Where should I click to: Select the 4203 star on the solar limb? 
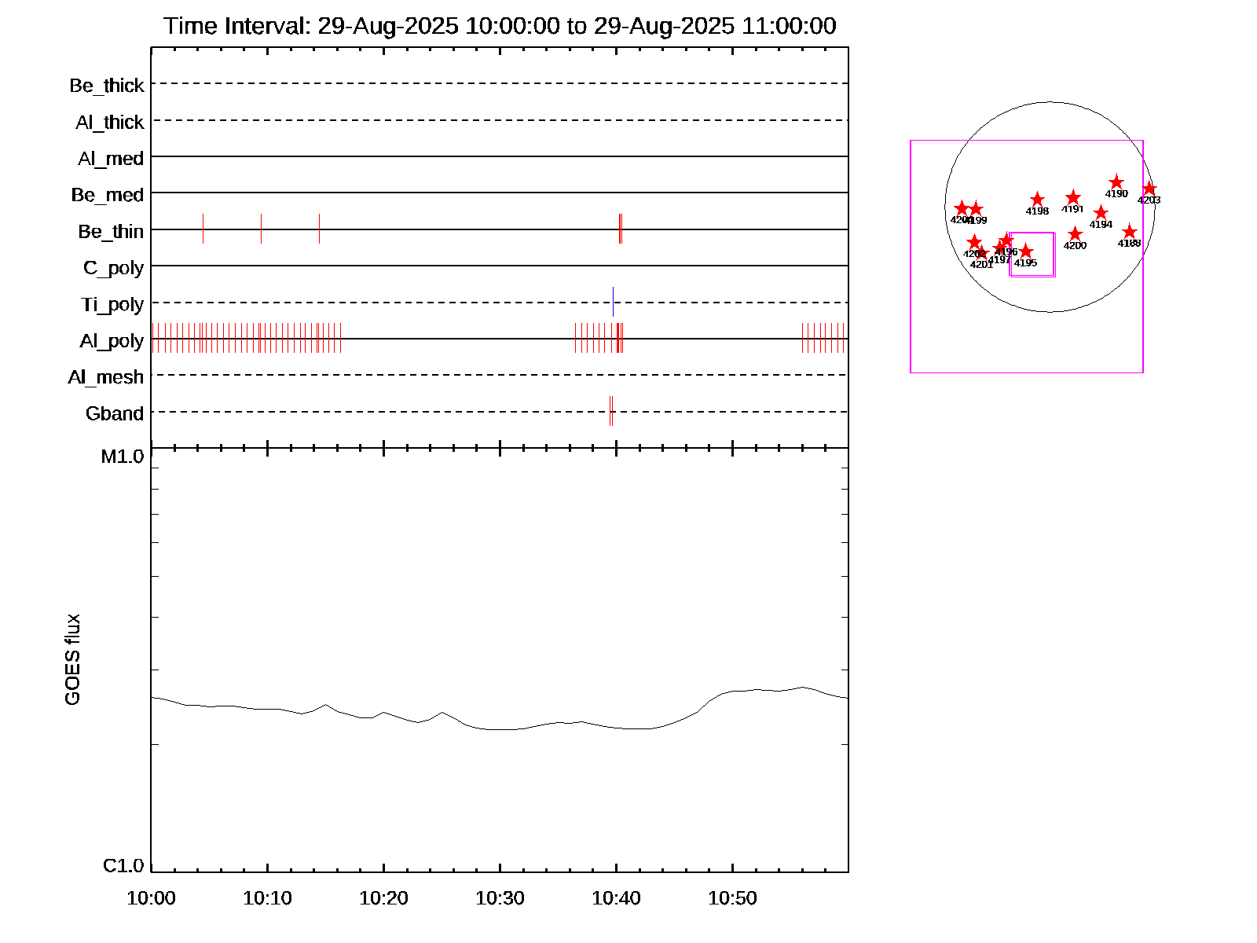coord(1149,189)
